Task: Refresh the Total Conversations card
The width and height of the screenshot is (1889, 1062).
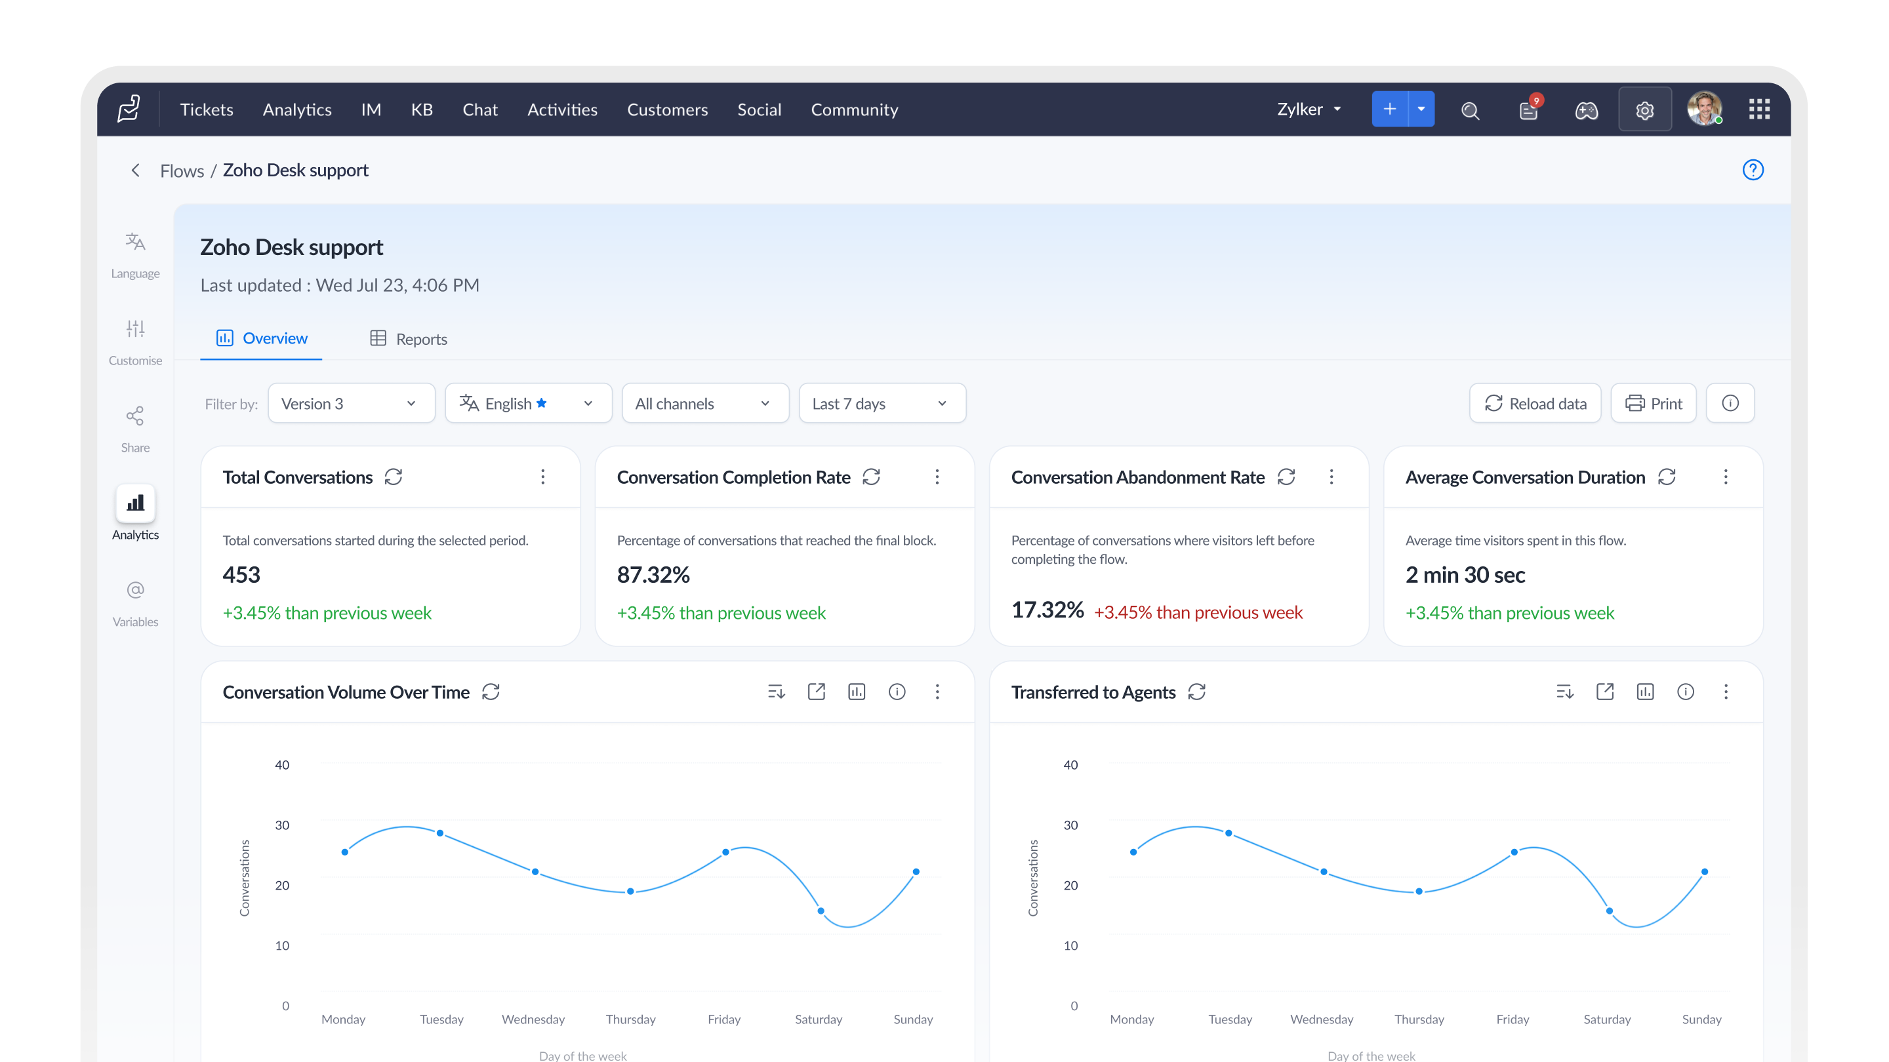Action: pyautogui.click(x=394, y=477)
